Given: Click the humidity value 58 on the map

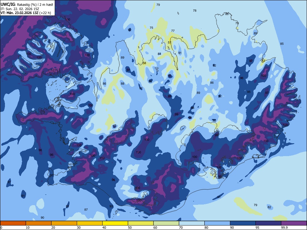Looking at the screenshot, I should 144,63.
